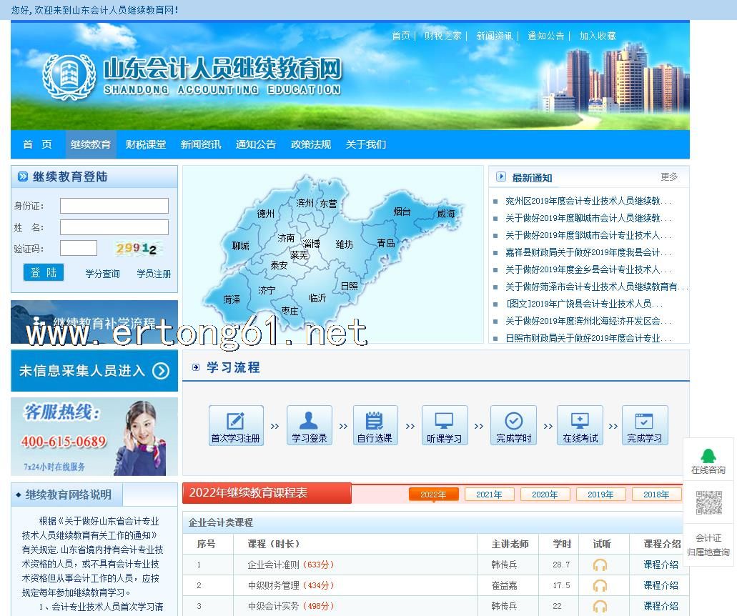Image resolution: width=737 pixels, height=616 pixels.
Task: Open 更多 in the 最新通知 panel
Action: (x=669, y=177)
